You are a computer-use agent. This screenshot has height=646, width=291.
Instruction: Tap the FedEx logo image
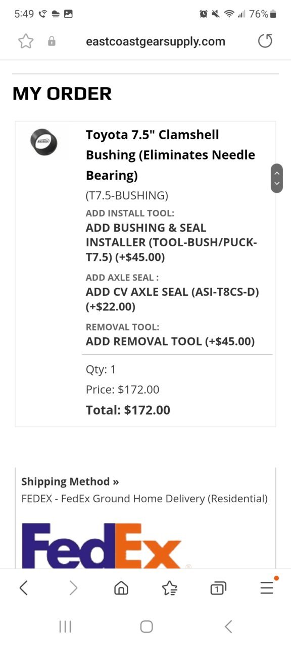pos(102,546)
